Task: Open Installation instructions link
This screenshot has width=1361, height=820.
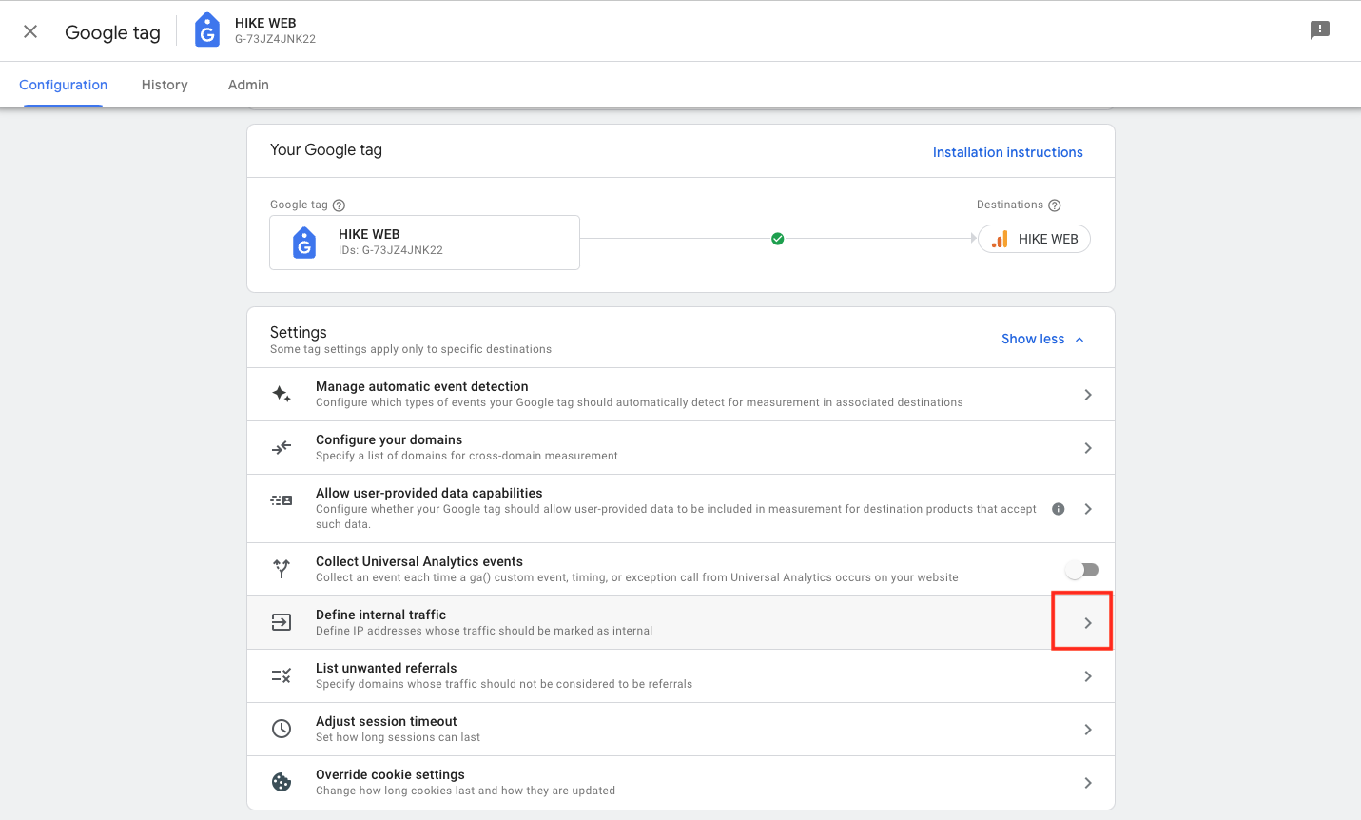Action: 1007,152
